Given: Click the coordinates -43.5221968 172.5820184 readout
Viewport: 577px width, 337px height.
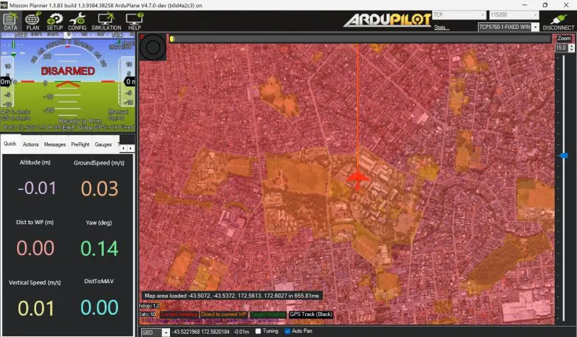Looking at the screenshot, I should [201, 332].
